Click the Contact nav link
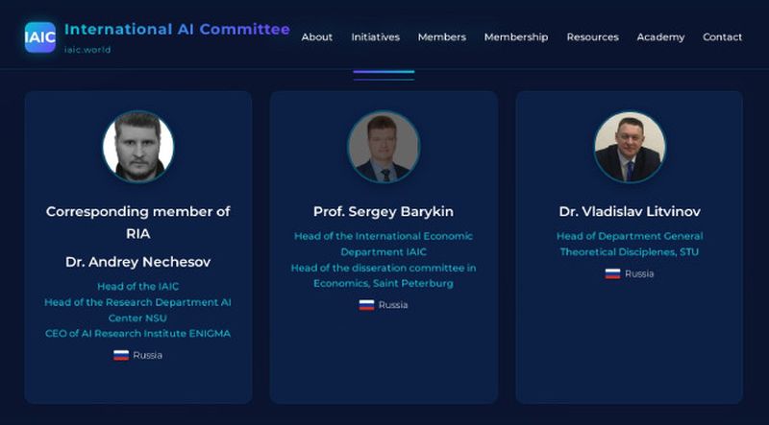Image resolution: width=769 pixels, height=425 pixels. [x=722, y=37]
